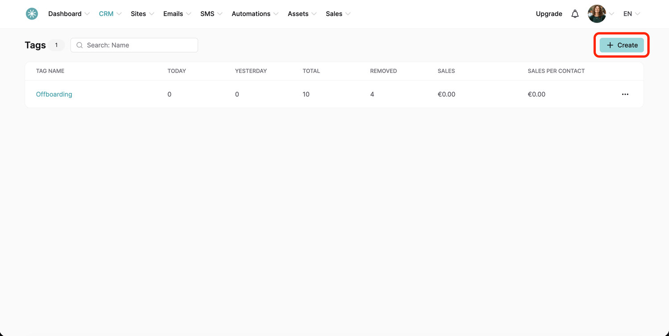Screen dimensions: 669x336
Task: Click the total value 10
Action: click(306, 94)
